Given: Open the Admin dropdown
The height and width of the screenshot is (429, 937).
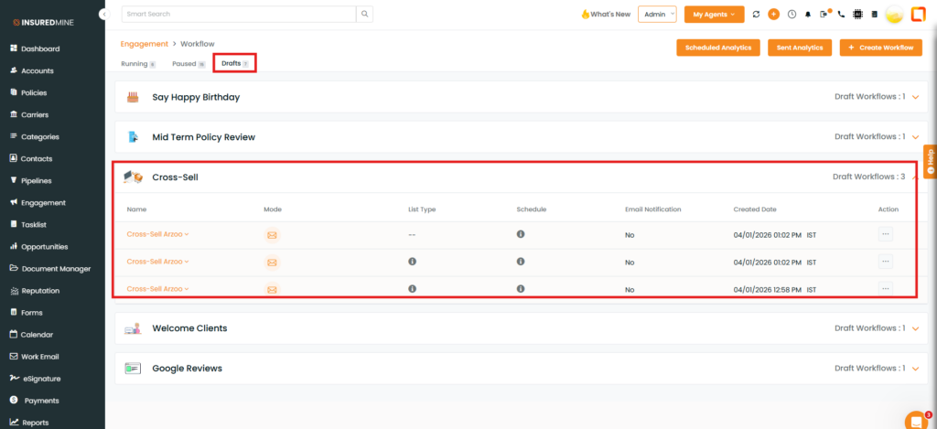Looking at the screenshot, I should [658, 15].
